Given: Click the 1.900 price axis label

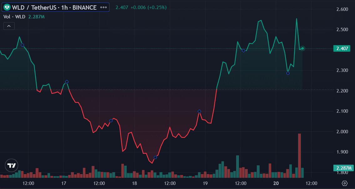Looking at the screenshot, I should pyautogui.click(x=342, y=152).
